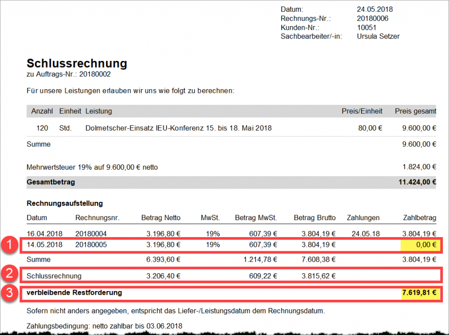
Task: Click the payment date 24.05.18
Action: click(366, 233)
